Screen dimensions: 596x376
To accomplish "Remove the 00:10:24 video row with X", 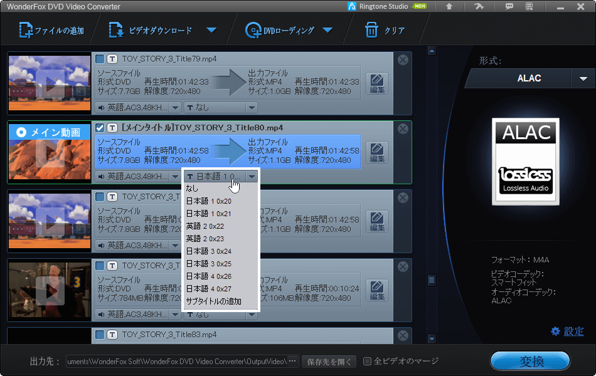I will [403, 266].
